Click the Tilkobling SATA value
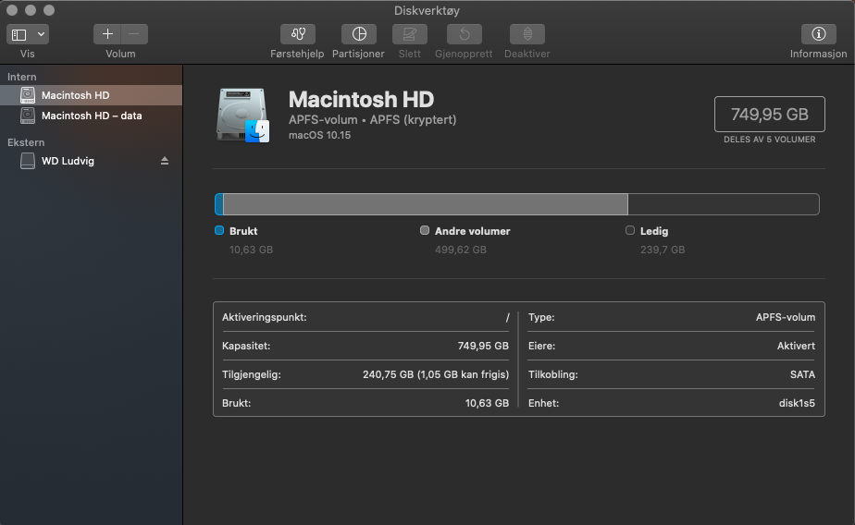Image resolution: width=855 pixels, height=525 pixels. [x=802, y=374]
